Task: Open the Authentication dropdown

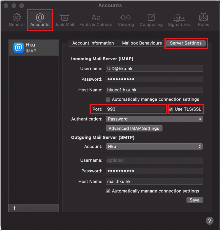Action: click(x=154, y=119)
